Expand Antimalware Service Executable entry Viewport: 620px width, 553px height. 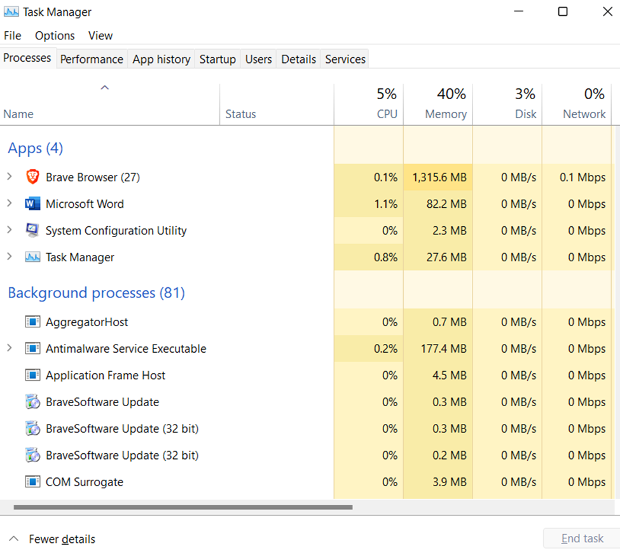(x=9, y=348)
